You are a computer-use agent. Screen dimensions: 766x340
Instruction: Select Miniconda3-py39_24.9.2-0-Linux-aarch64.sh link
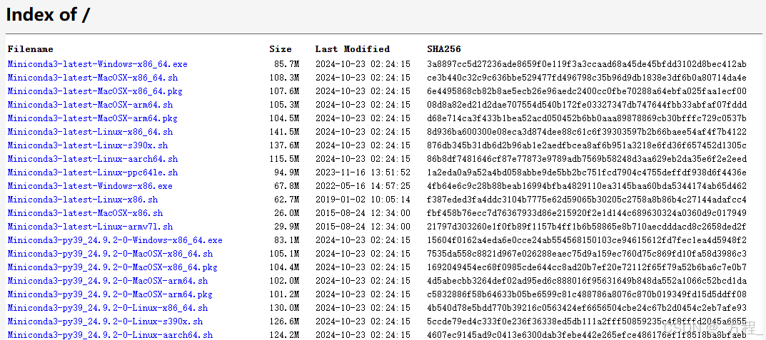[x=110, y=335]
